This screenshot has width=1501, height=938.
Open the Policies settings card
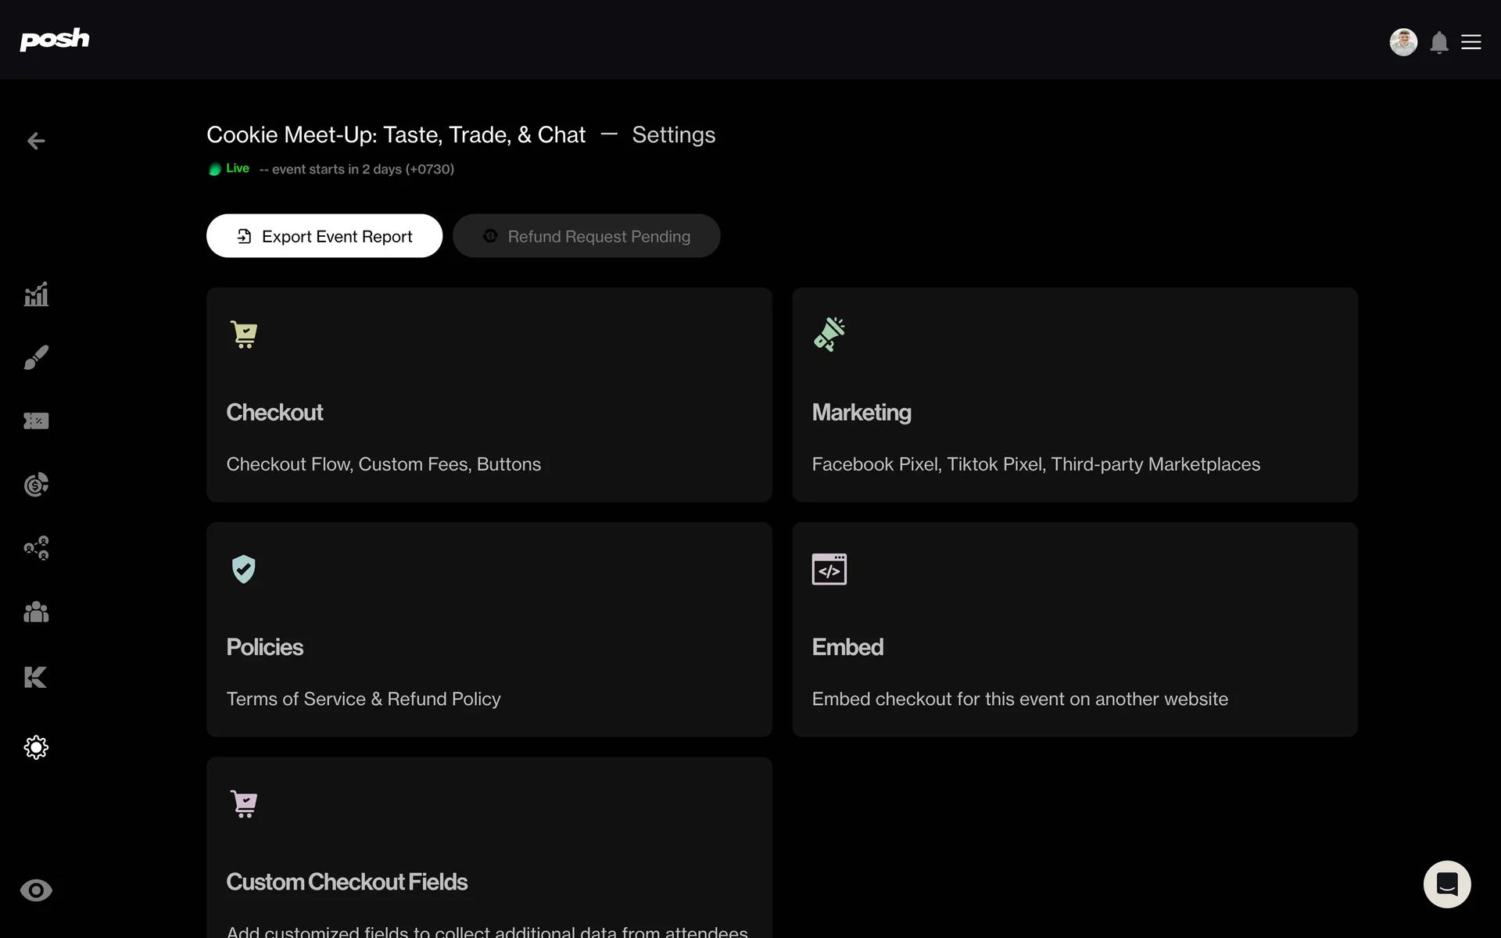pyautogui.click(x=489, y=629)
